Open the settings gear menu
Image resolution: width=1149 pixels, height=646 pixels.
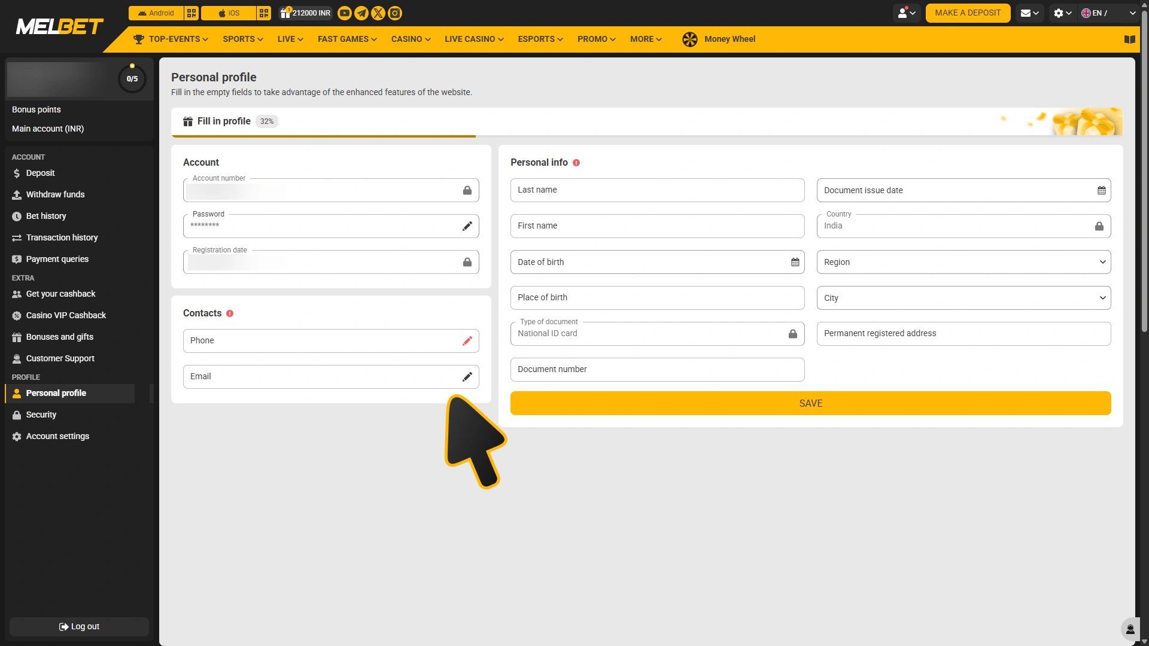point(1063,13)
